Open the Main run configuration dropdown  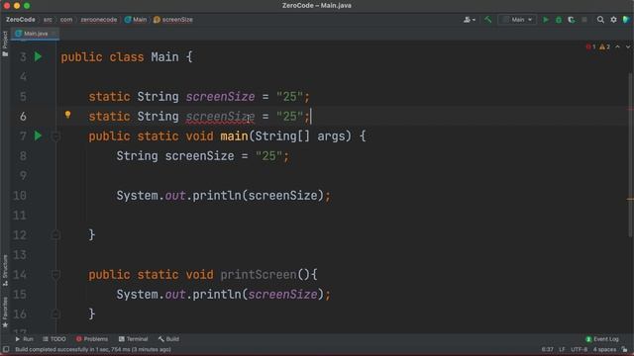click(517, 20)
